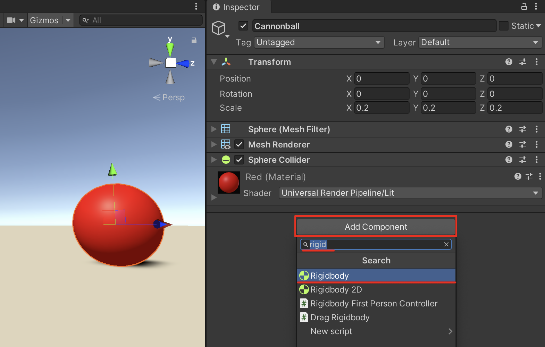
Task: Clear the component search field
Action: [x=446, y=245]
